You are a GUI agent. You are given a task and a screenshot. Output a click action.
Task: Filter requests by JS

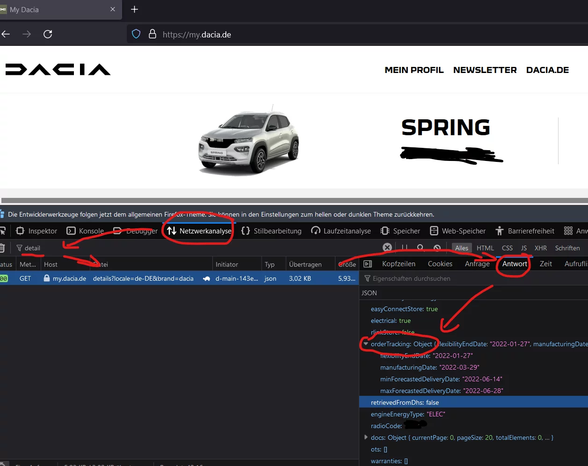[524, 248]
